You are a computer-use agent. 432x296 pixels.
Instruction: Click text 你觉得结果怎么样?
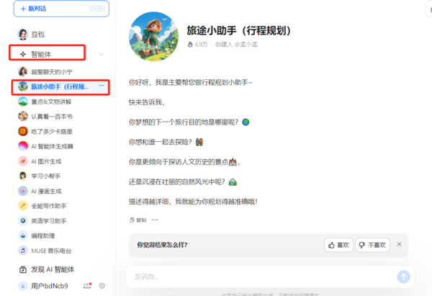(x=162, y=245)
